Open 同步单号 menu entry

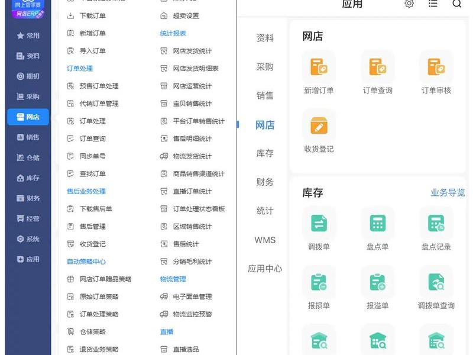[x=86, y=156]
